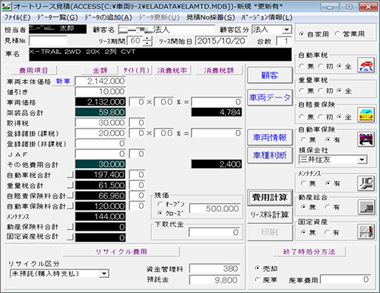
Task: Open the リサイクル区分 dropdown
Action: tap(103, 273)
